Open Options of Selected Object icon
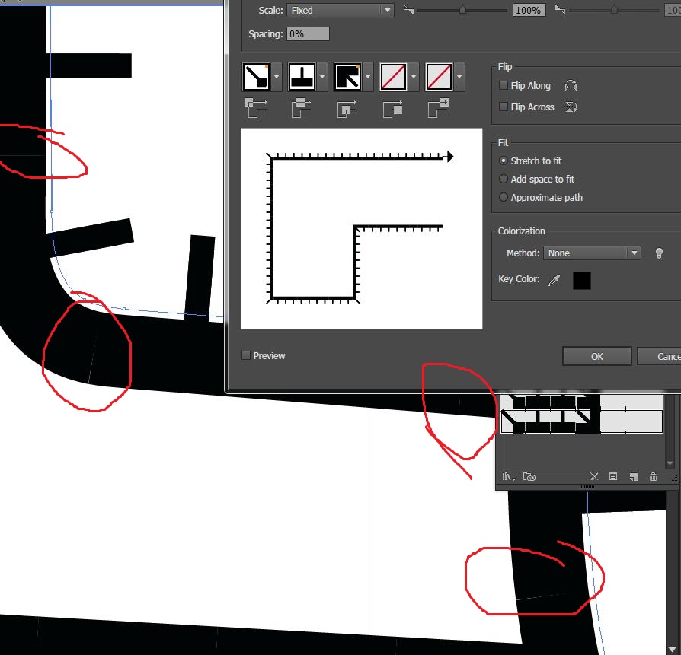The image size is (681, 655). 613,477
